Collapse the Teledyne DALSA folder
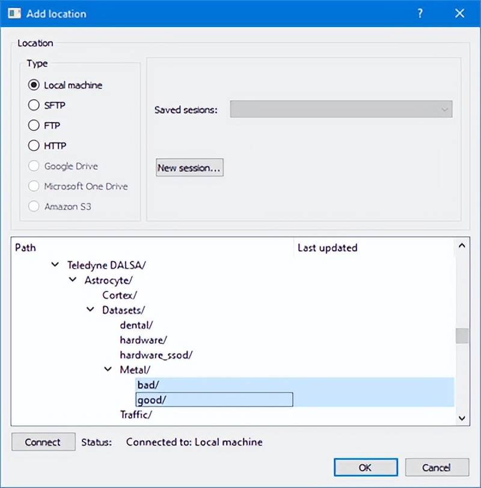481x488 pixels. pos(55,264)
